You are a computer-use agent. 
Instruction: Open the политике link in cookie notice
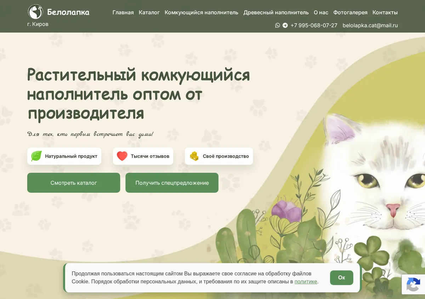306,282
